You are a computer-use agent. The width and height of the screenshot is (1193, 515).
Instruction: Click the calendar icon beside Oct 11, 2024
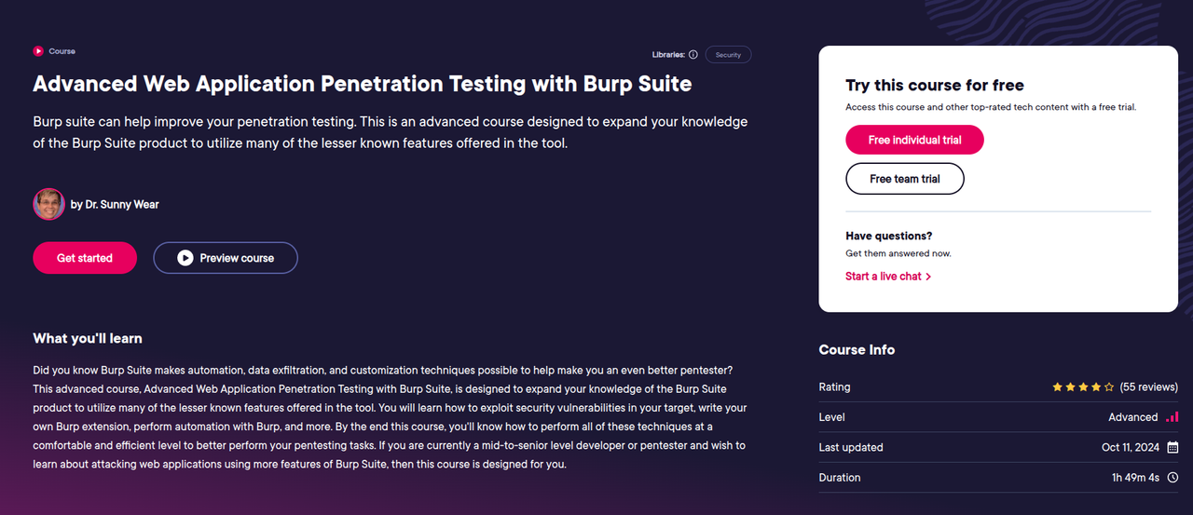[x=1172, y=447]
